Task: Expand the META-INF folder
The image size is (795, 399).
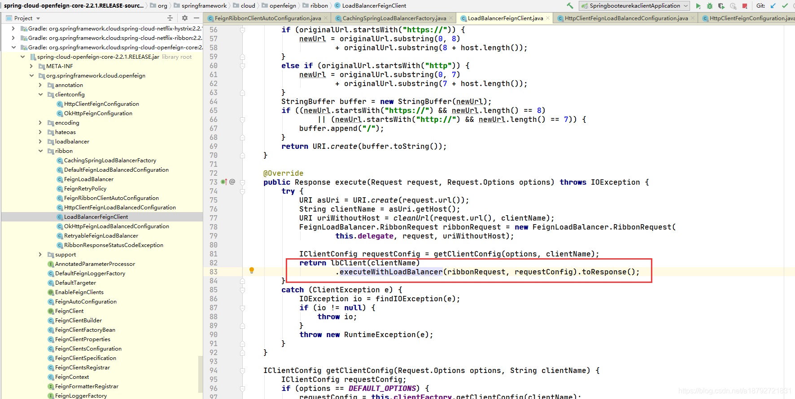Action: 31,66
